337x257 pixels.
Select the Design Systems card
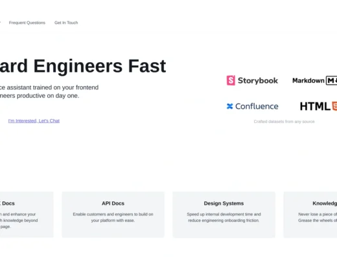224,214
